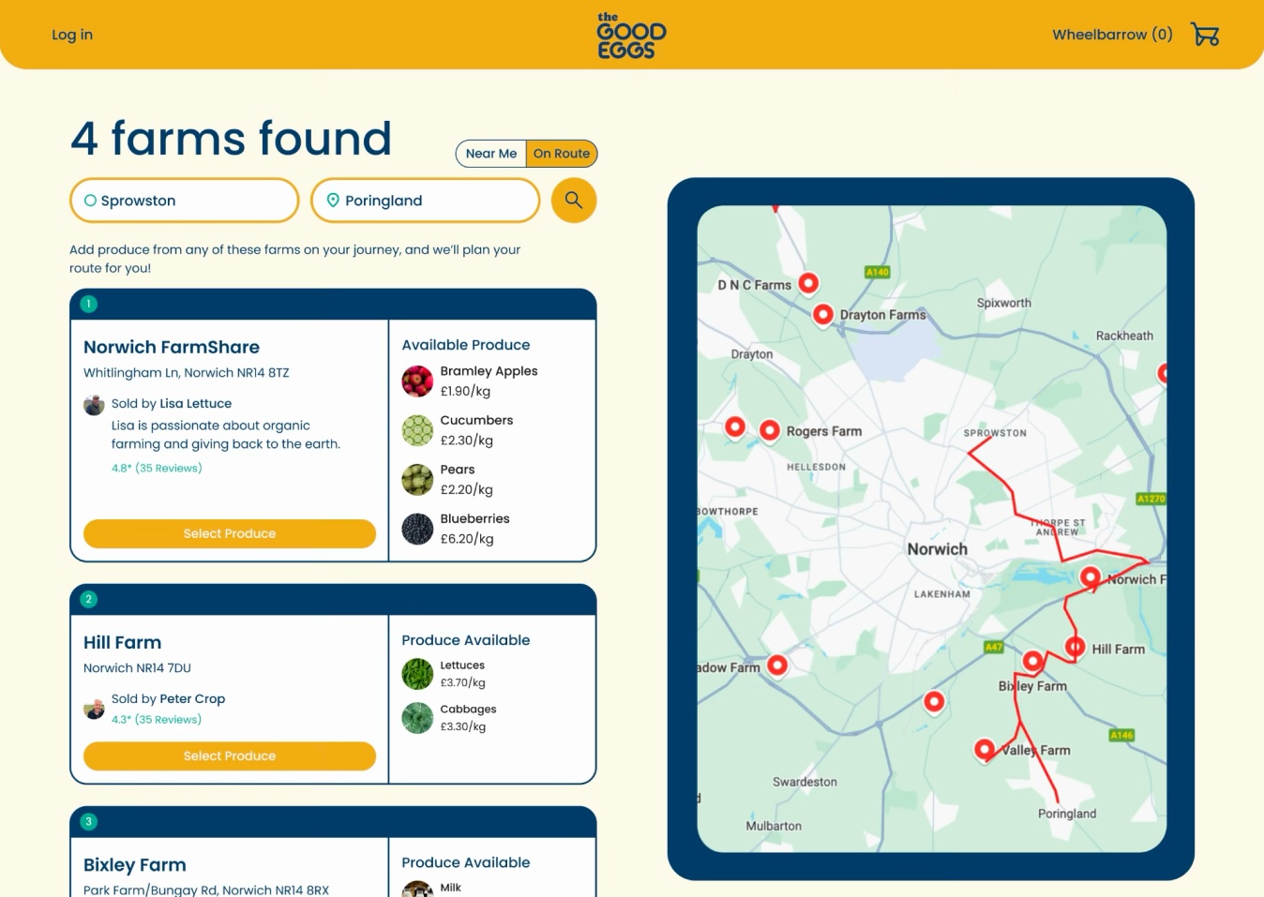Screen dimensions: 1264x897
Task: Open the Wheelbarrow cart icon
Action: [1204, 35]
